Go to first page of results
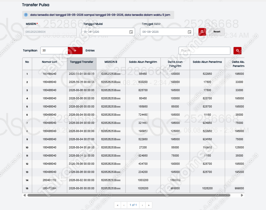 pos(118,205)
